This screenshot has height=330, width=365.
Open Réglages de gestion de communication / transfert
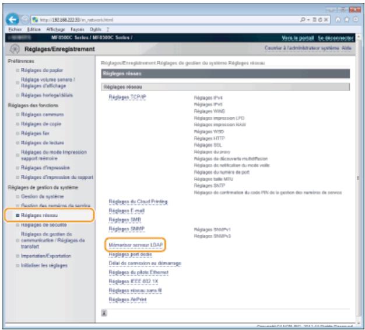tap(53, 240)
